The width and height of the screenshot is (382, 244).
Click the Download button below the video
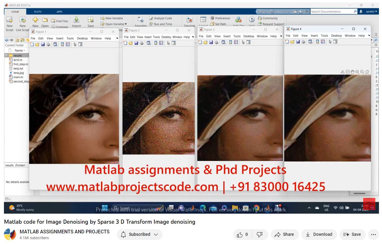coord(319,234)
